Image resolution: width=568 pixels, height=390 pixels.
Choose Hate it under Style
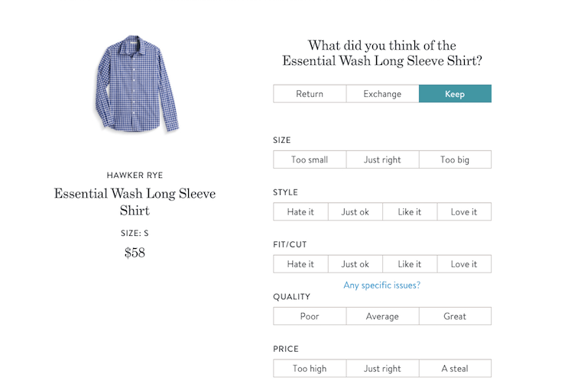(300, 211)
